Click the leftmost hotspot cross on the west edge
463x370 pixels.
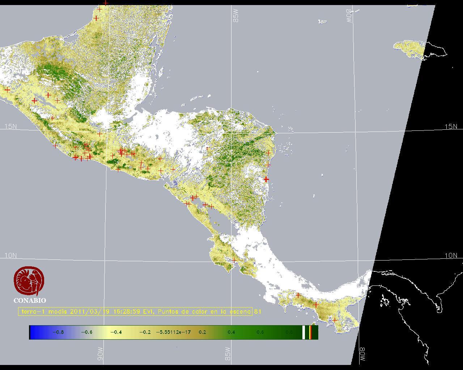point(7,90)
